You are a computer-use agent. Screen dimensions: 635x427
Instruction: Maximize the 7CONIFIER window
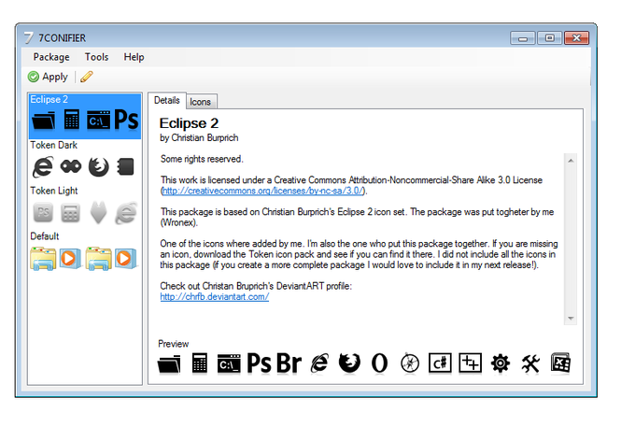(x=549, y=38)
